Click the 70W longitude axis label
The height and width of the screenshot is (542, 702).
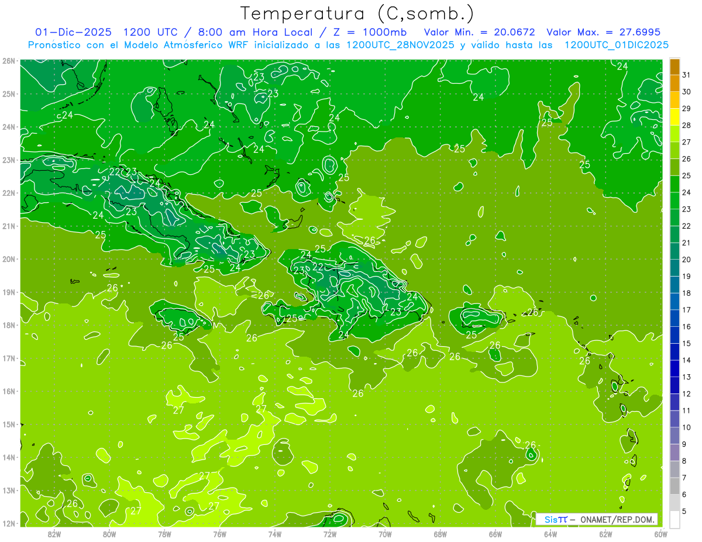(385, 533)
